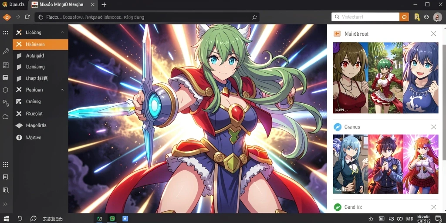Close the Granes panel card
The height and width of the screenshot is (223, 446).
[x=433, y=127]
